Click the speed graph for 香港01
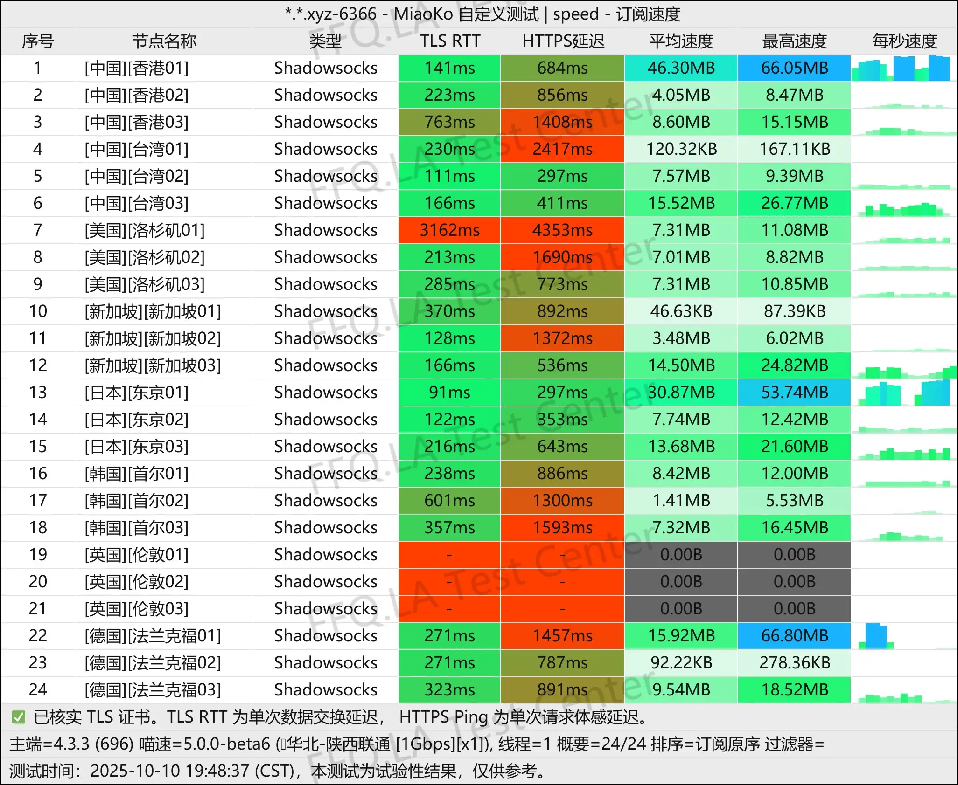 [904, 69]
